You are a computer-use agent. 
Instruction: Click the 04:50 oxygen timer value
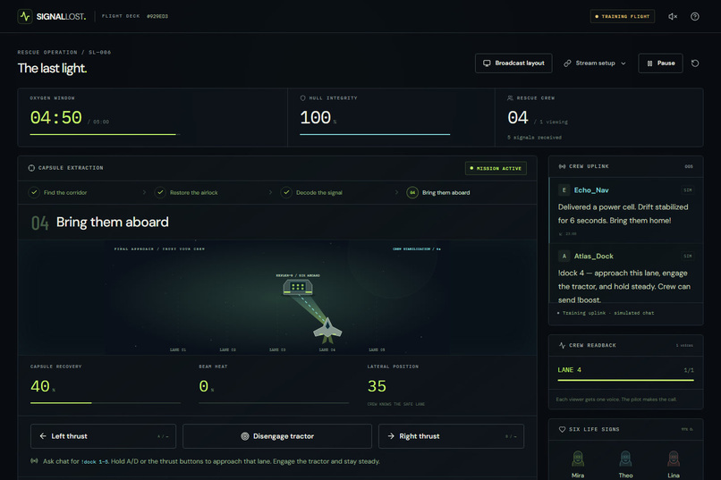click(56, 118)
